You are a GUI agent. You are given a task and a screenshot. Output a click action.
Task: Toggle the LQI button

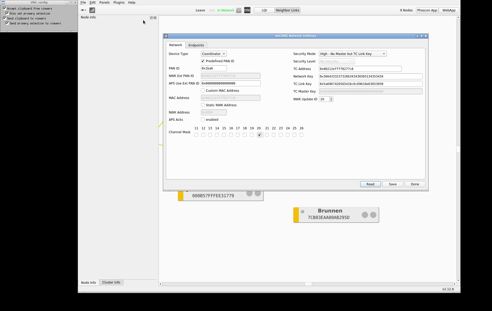pyautogui.click(x=264, y=10)
